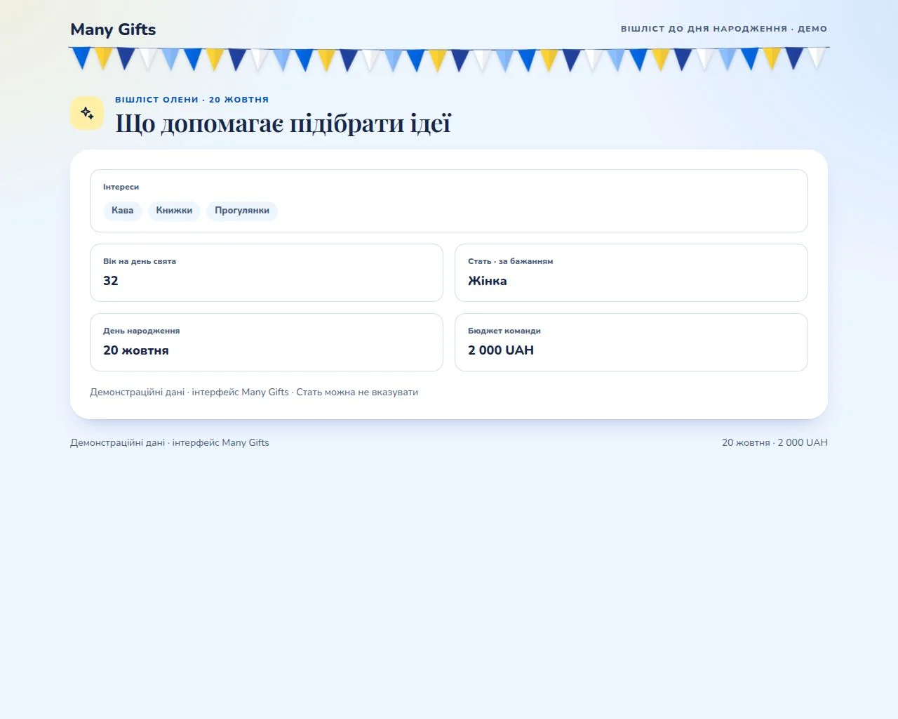The image size is (898, 719).
Task: Click the Вік на день свята label
Action: click(140, 261)
